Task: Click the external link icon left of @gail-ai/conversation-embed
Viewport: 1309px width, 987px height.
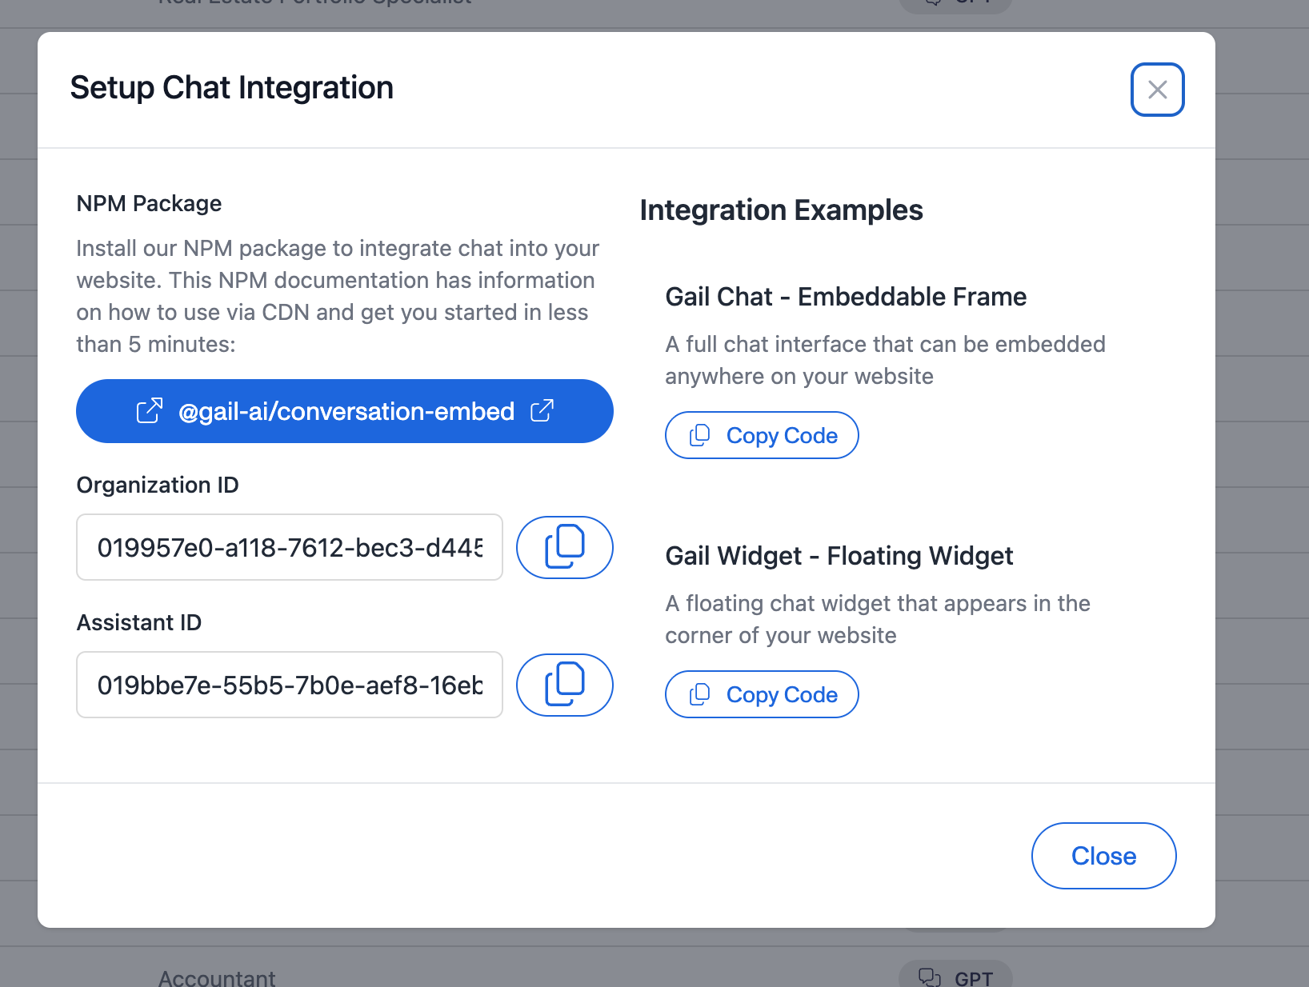Action: click(x=150, y=410)
